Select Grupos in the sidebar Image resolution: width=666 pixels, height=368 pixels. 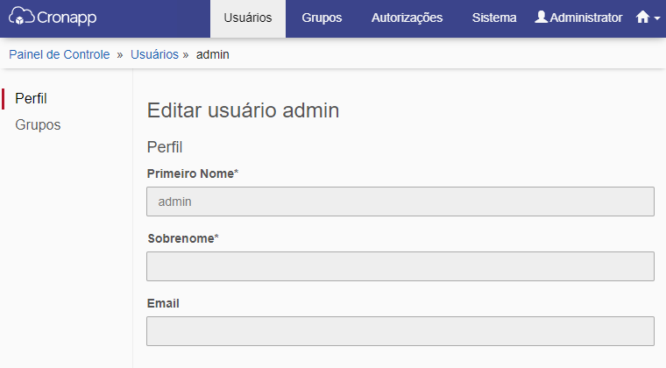38,124
